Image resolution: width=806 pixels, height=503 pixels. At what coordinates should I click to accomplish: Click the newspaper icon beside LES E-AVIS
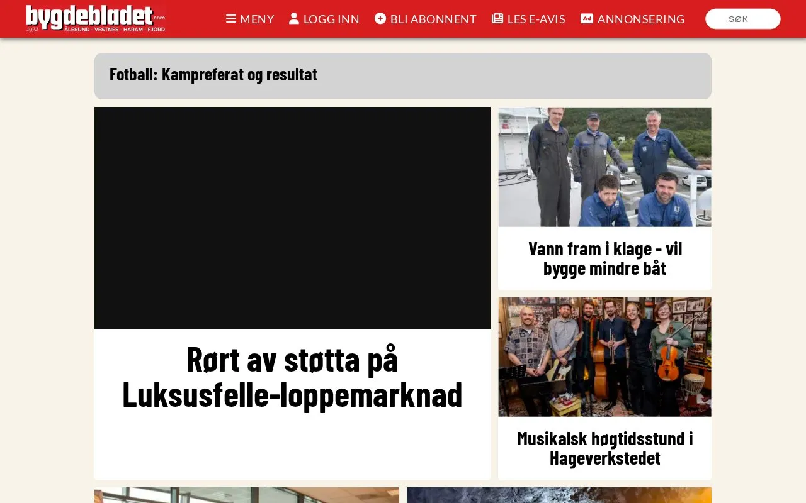pos(497,18)
